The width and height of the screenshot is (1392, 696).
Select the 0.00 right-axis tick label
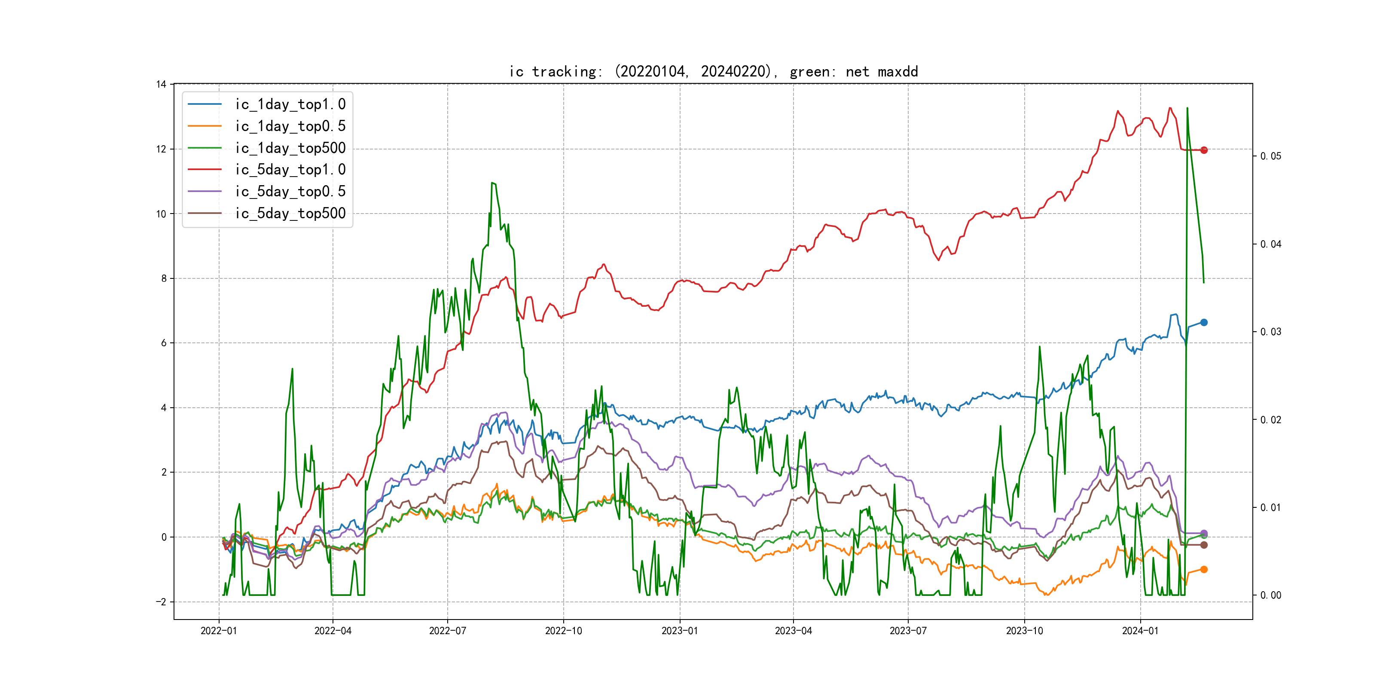pos(1270,595)
